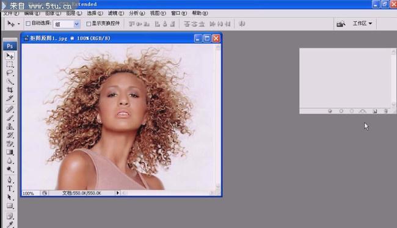This screenshot has height=228, width=397.
Task: Open the 视图 menu
Action: pyautogui.click(x=158, y=13)
